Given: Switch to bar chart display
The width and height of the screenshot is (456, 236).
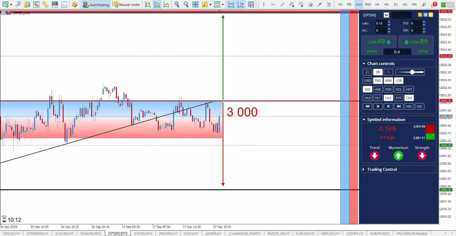Looking at the screenshot, I should point(147,5).
